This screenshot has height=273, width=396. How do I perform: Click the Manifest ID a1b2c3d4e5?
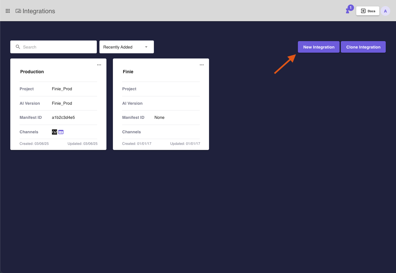(63, 118)
